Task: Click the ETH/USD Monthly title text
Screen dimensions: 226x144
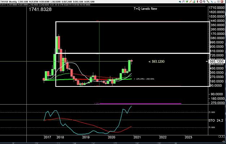Action: point(9,2)
